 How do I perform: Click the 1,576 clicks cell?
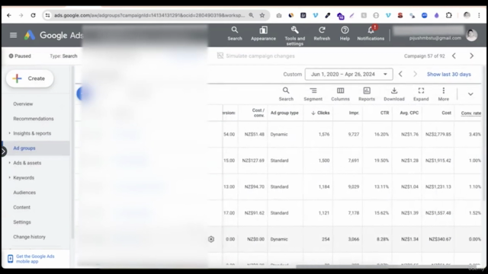323,134
